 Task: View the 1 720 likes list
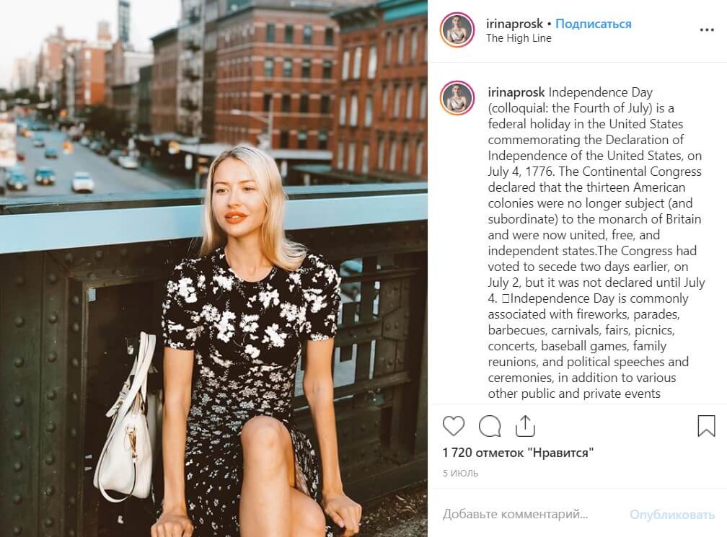point(518,453)
